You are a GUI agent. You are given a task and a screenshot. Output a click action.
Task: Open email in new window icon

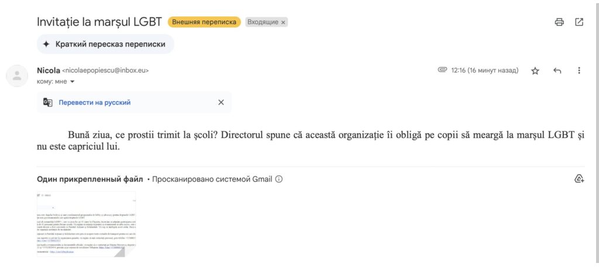579,22
